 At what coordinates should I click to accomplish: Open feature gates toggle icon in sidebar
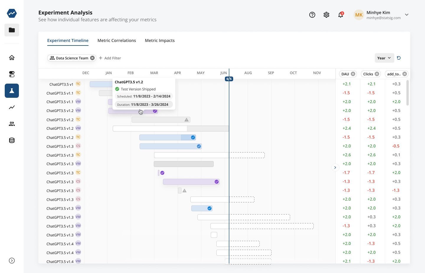point(12,74)
